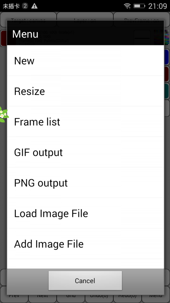
Task: Pick the teal color swatch
Action: [x=167, y=91]
